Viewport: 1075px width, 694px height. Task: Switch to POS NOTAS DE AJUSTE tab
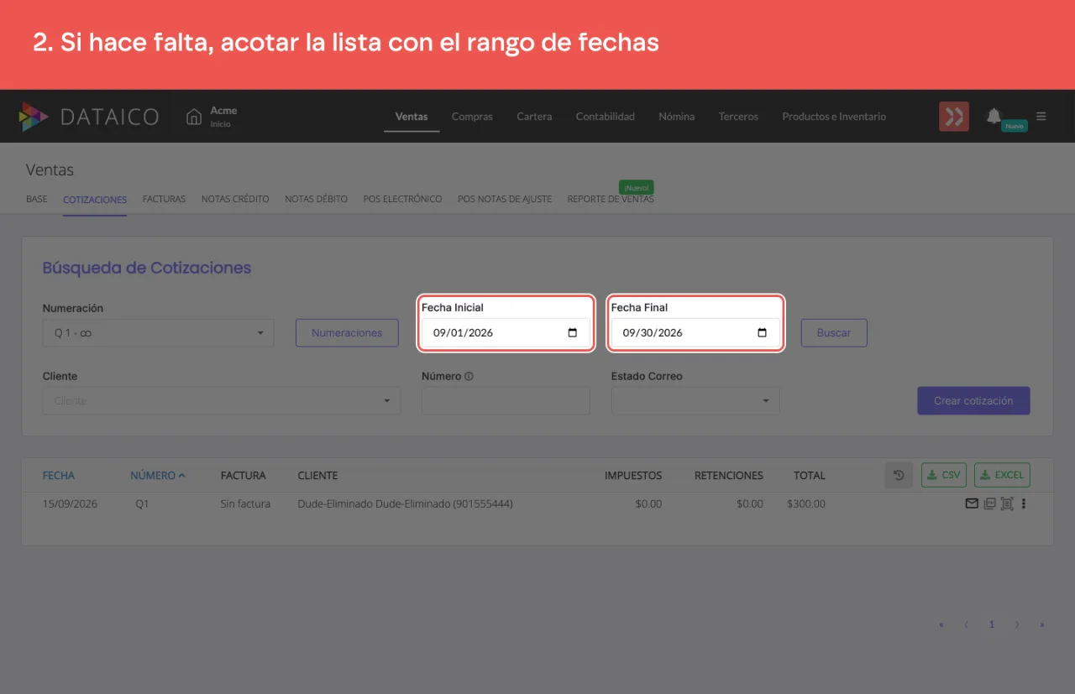click(x=505, y=199)
